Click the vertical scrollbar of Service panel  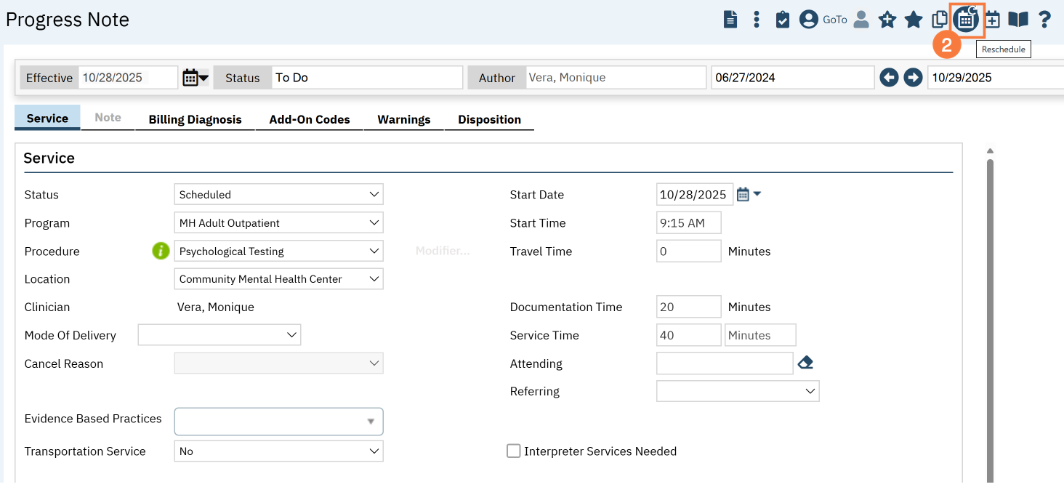click(x=990, y=291)
